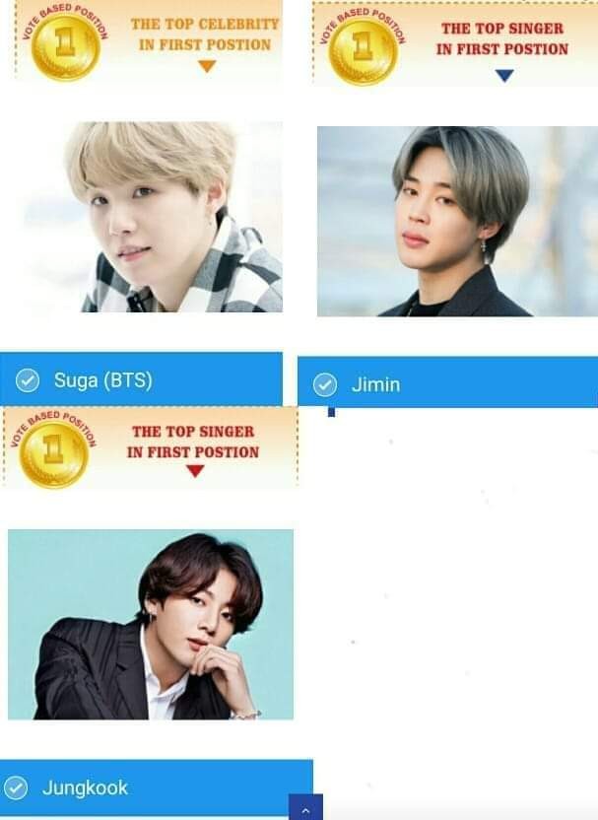Expand the blue arrow under Top Singer
This screenshot has height=820, width=598.
(x=504, y=76)
